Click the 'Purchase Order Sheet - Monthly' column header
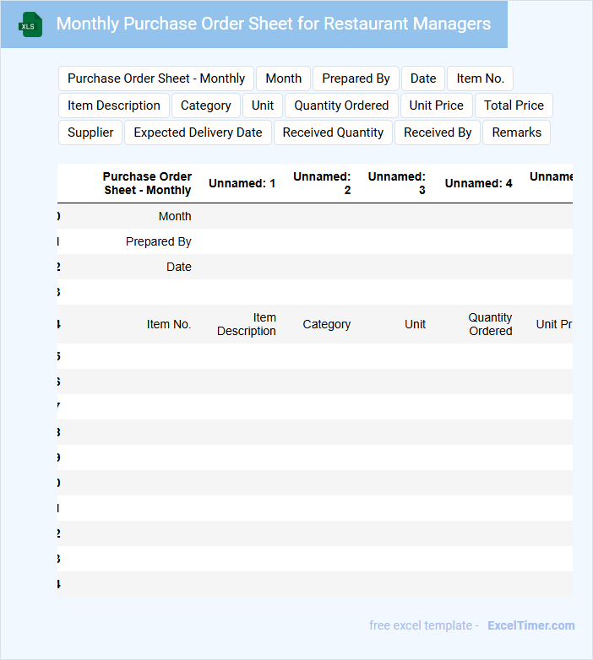 (148, 183)
